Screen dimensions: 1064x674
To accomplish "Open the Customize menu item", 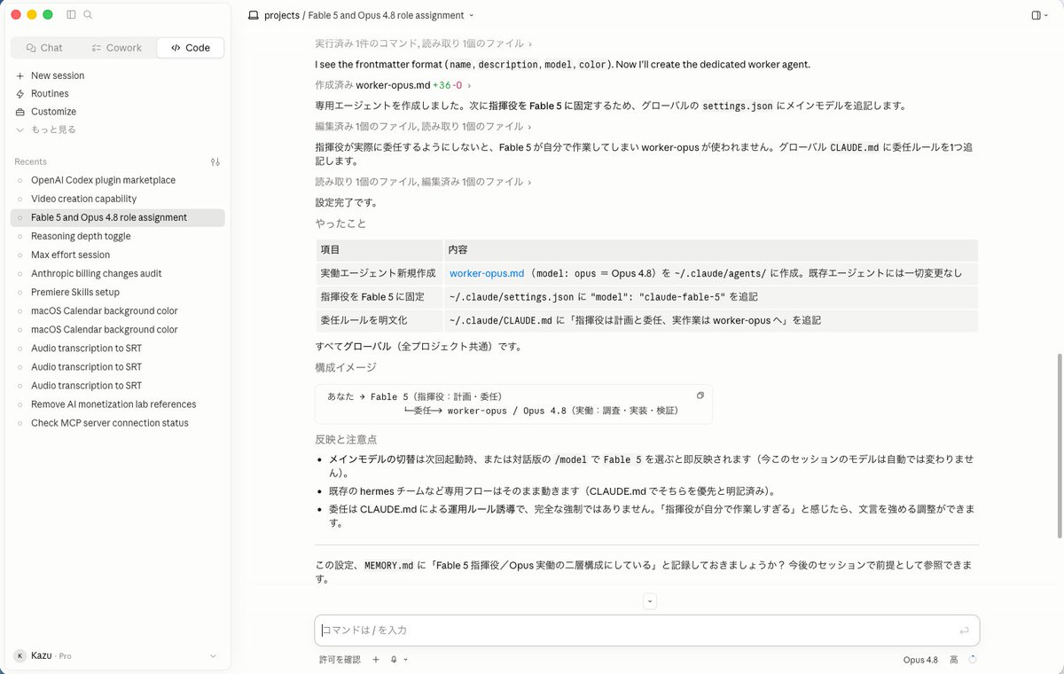I will coord(53,112).
